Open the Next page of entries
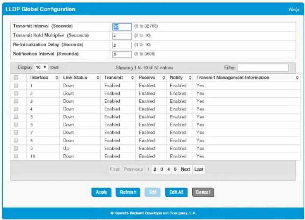305x220 pixels. pyautogui.click(x=185, y=169)
